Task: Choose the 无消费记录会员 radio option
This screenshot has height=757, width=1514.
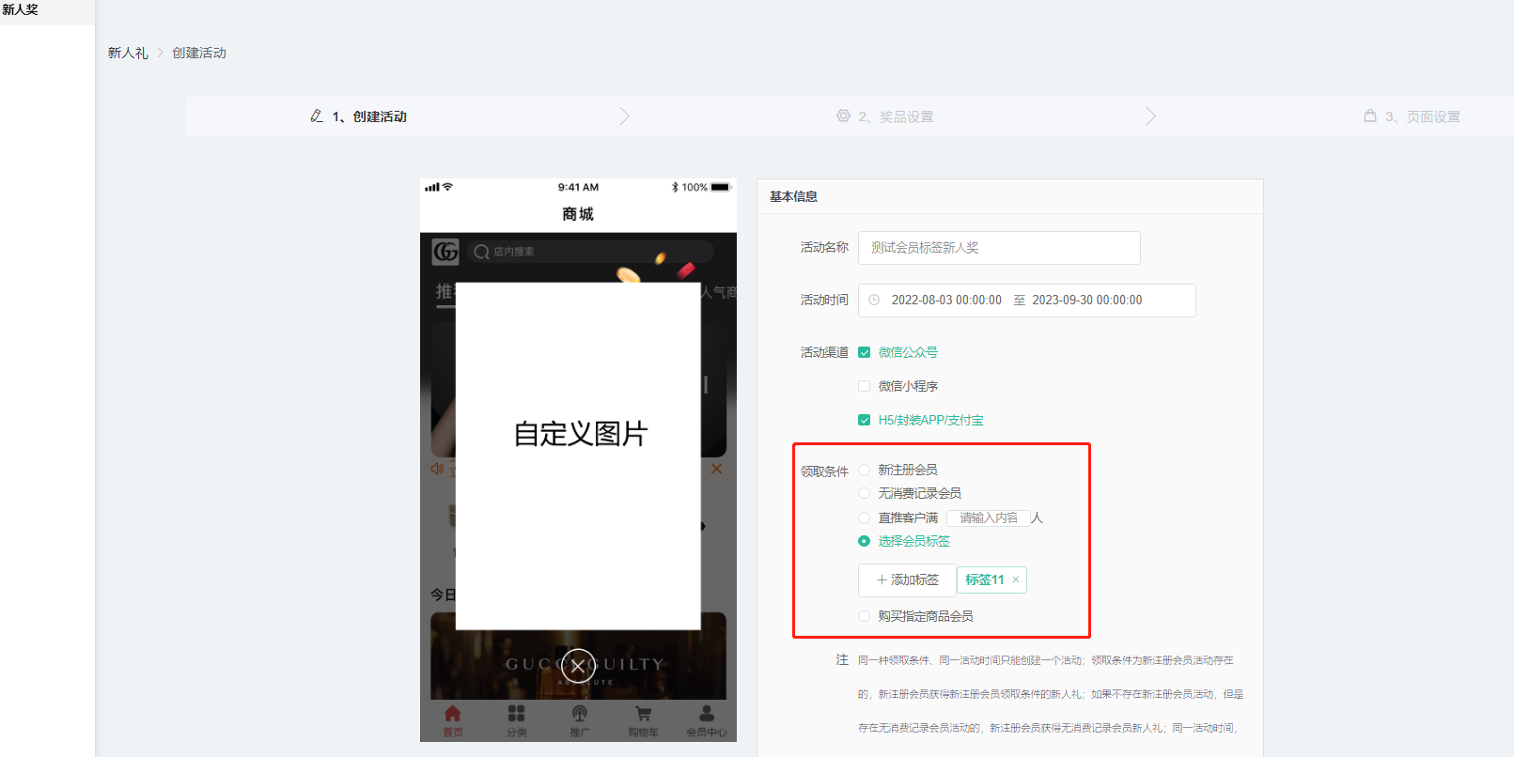Action: click(x=864, y=493)
